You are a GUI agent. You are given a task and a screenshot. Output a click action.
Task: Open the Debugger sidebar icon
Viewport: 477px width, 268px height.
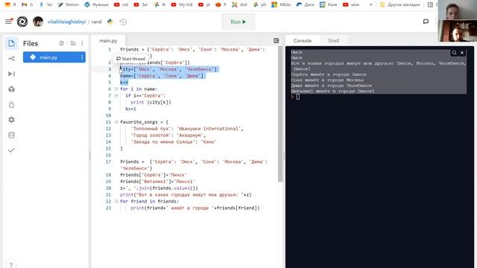tap(11, 74)
